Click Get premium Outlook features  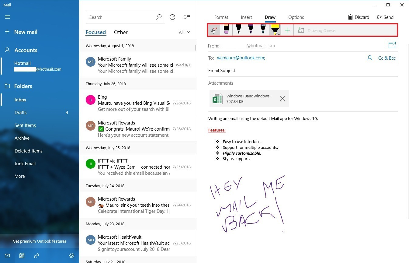39,241
